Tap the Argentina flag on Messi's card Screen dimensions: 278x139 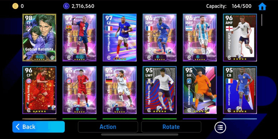pyautogui.click(x=189, y=28)
